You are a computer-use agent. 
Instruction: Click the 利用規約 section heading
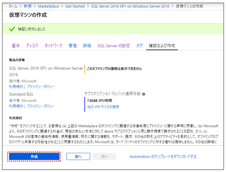click(15, 118)
